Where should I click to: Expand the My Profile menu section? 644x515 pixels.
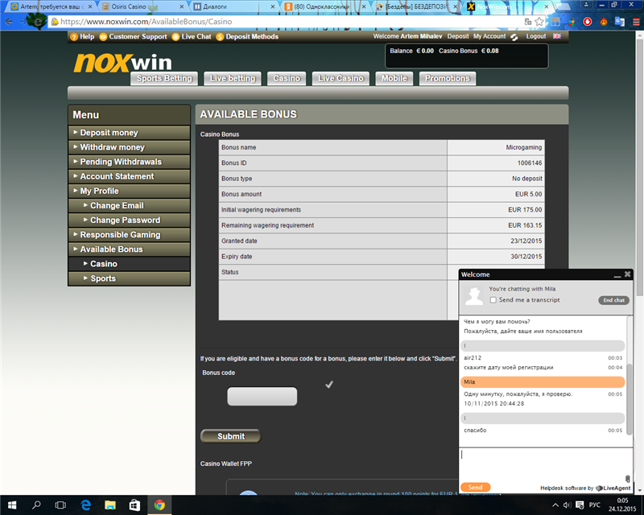[x=99, y=191]
